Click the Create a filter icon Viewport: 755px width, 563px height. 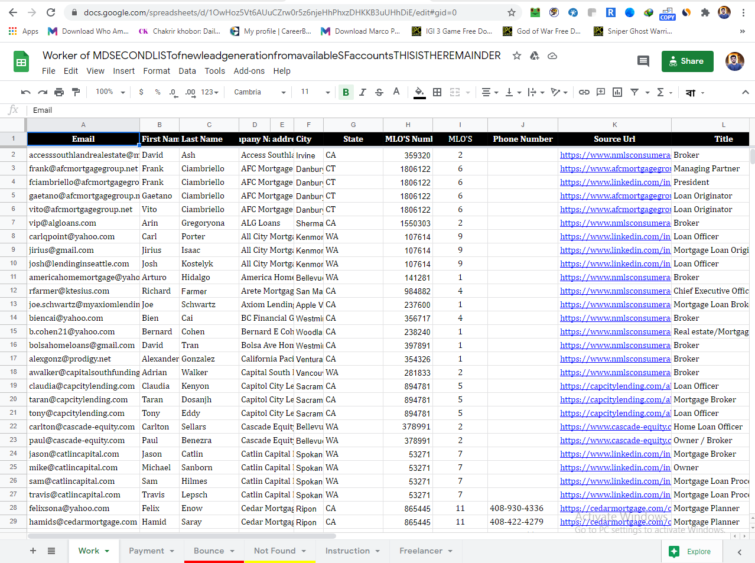[x=633, y=92]
